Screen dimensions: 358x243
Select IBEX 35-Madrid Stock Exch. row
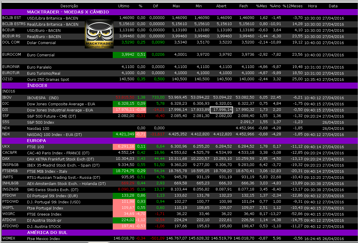click(179, 165)
